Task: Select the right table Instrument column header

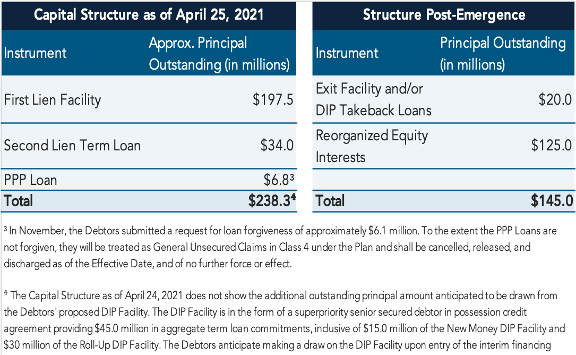Action: pos(347,53)
